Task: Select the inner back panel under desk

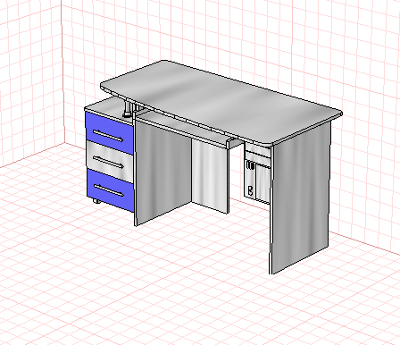Action: pos(210,175)
